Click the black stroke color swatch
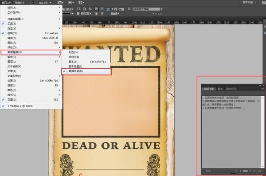This screenshot has width=266, height=176. tap(67, 14)
